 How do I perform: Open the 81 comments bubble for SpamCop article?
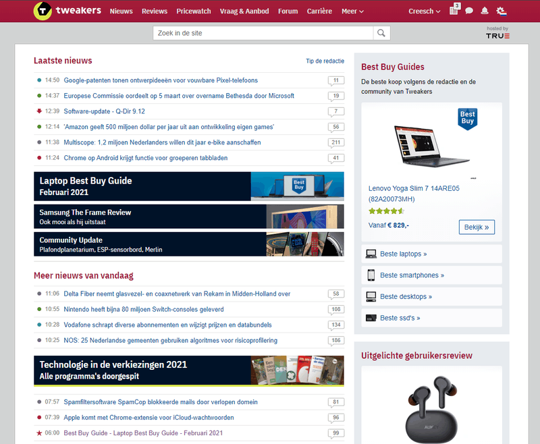336,402
